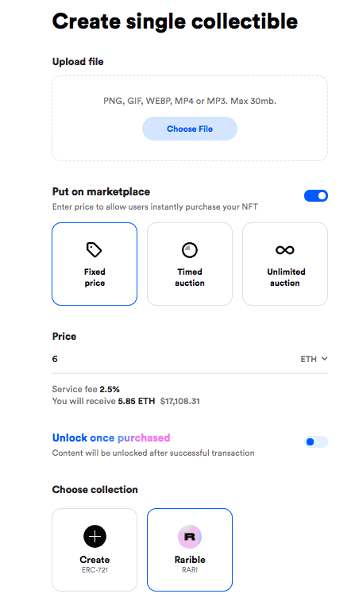The width and height of the screenshot is (355, 609).
Task: Enable the Unlock once purchased toggle
Action: (316, 442)
